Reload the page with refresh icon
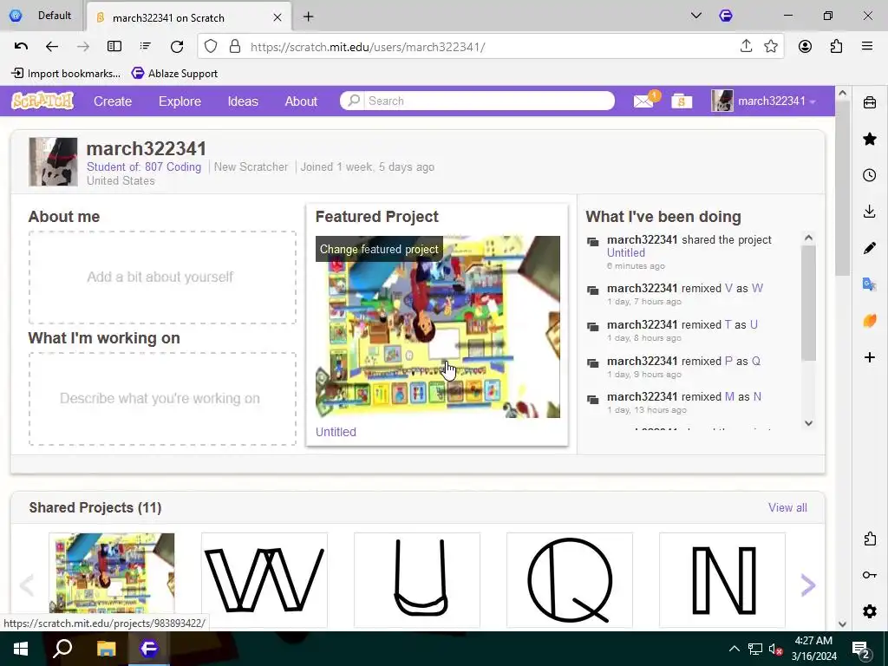The height and width of the screenshot is (666, 888). [x=177, y=47]
